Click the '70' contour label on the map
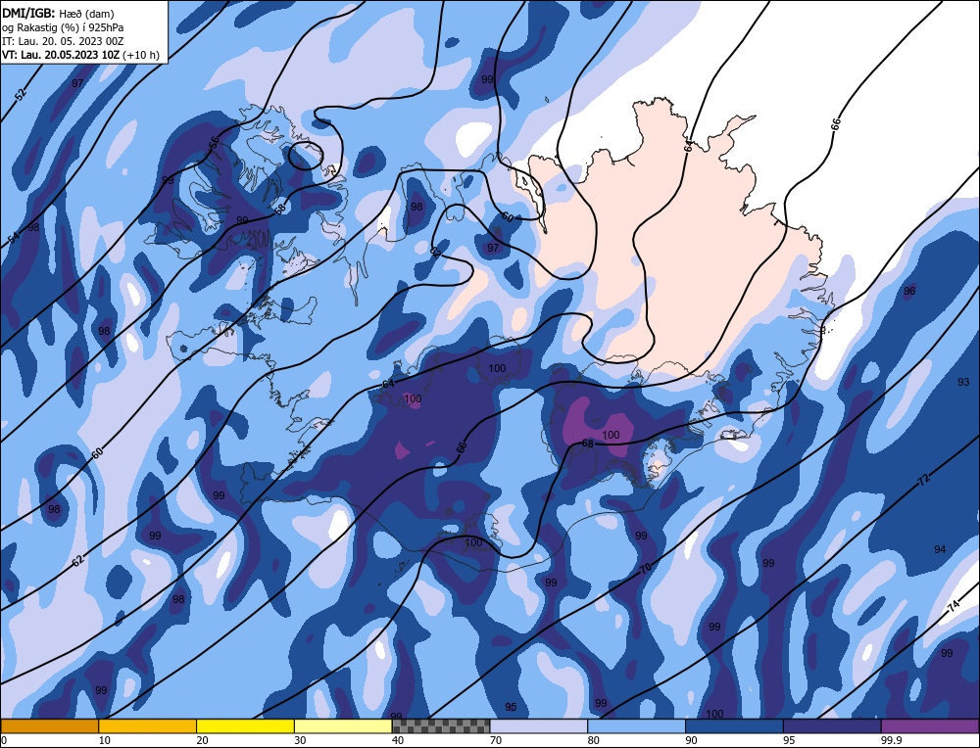 (x=646, y=569)
